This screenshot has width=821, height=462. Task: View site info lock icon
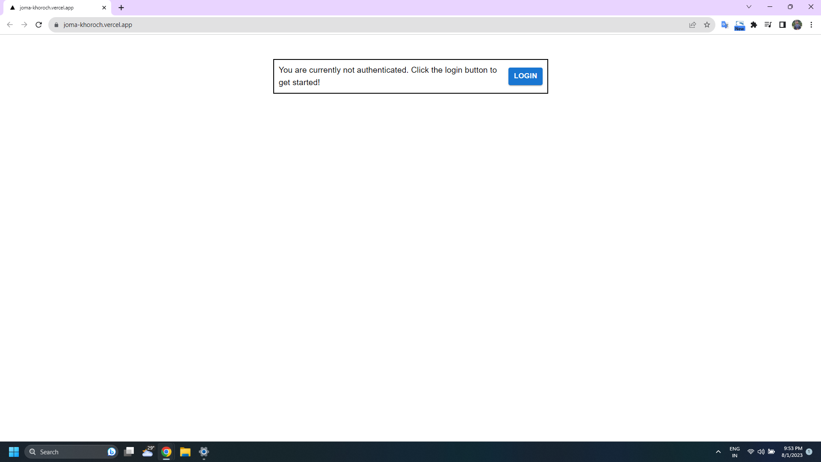pyautogui.click(x=56, y=25)
